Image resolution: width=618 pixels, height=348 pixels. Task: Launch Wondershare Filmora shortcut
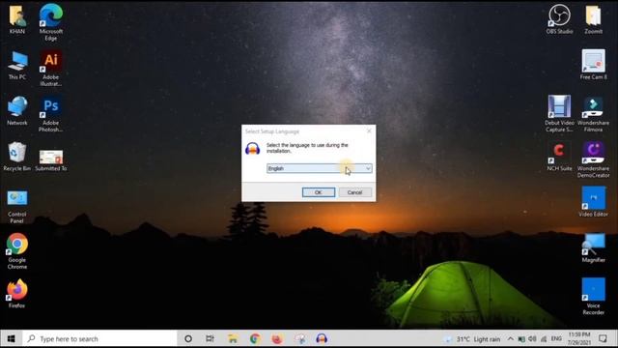tap(593, 114)
